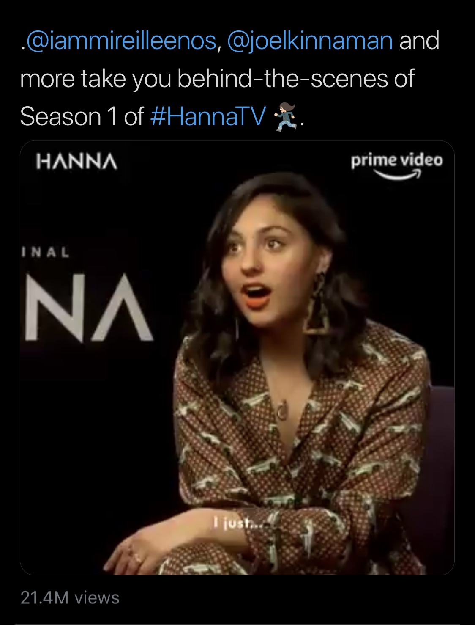The width and height of the screenshot is (475, 625).
Task: Click the 'Season 1 of' tweet text
Action: click(82, 116)
